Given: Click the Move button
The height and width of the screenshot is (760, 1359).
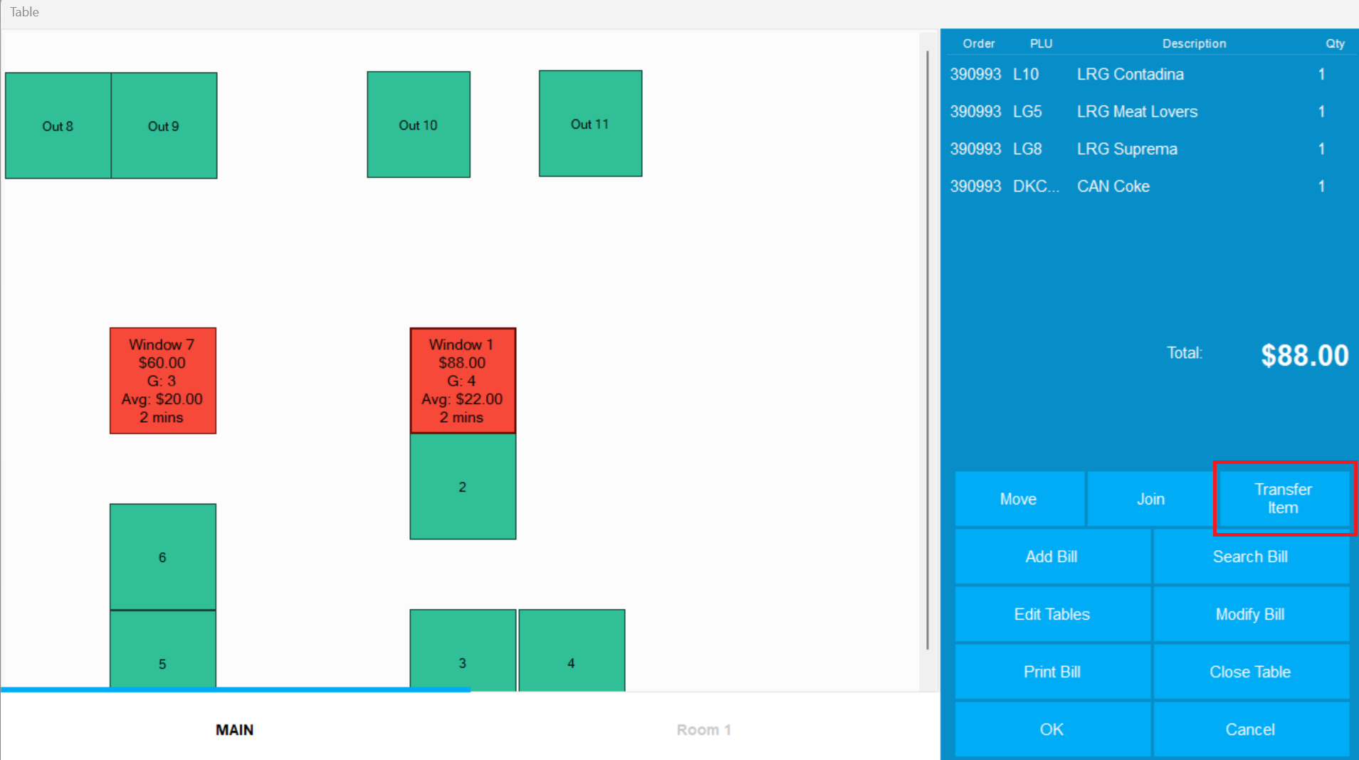Looking at the screenshot, I should tap(1018, 499).
